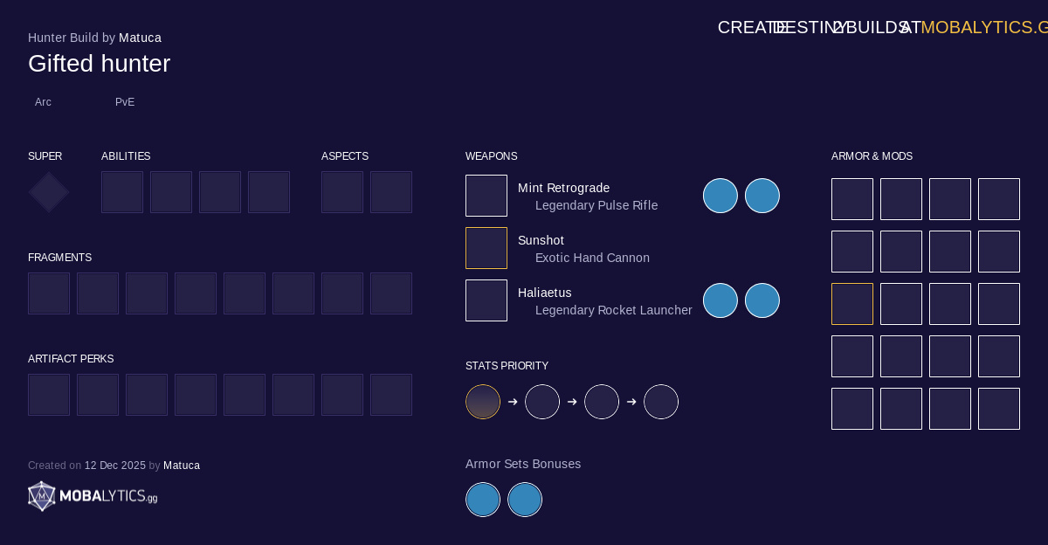Select the PvE tag
The width and height of the screenshot is (1048, 545).
pos(125,102)
